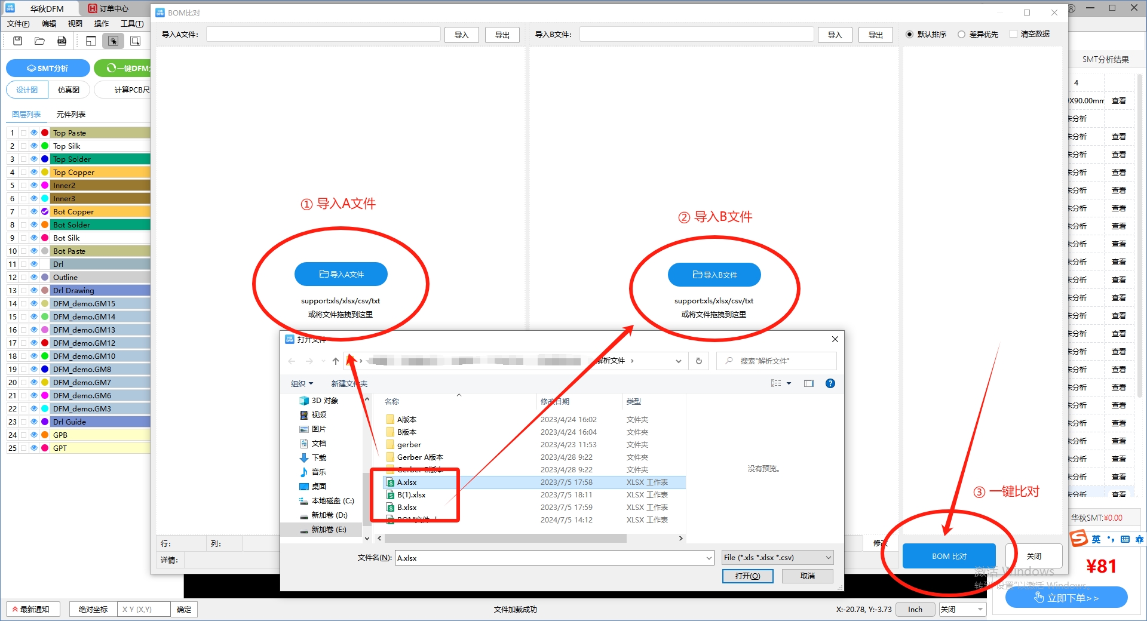Image resolution: width=1147 pixels, height=621 pixels.
Task: Expand the 文件名 combo box list
Action: click(x=709, y=558)
